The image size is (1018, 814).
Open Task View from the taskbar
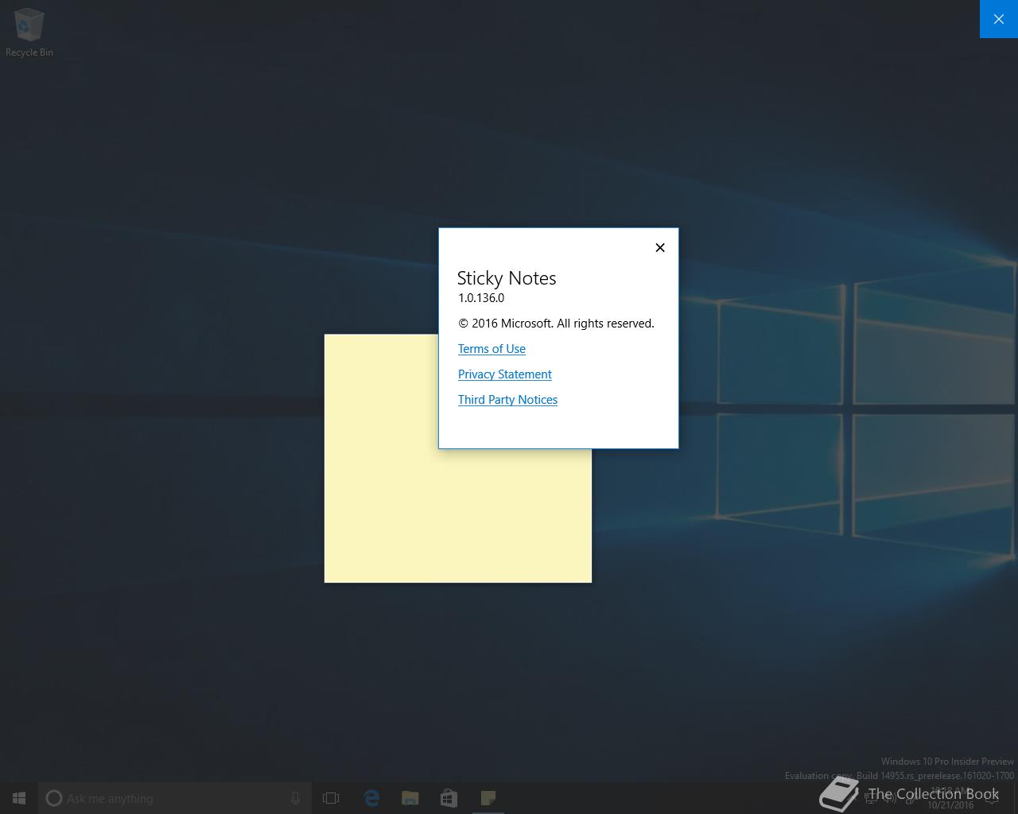coord(331,798)
